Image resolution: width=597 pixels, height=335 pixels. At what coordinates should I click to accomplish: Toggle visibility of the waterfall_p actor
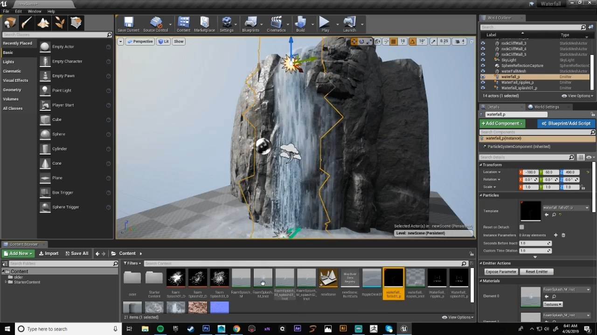(x=483, y=77)
